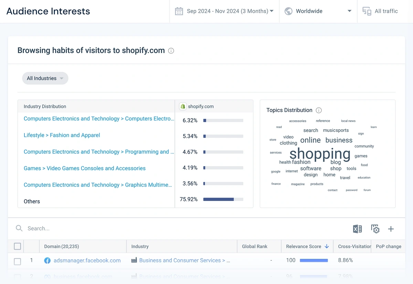Click 'shopping' in the topics word cloud
Viewport: 413px width, 284px height.
click(x=320, y=154)
